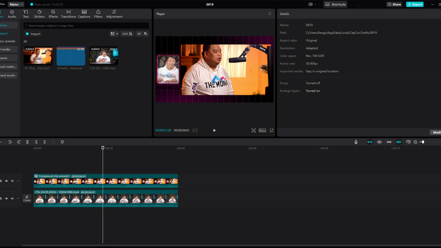Click the timeline zoom-to-fit icon
The height and width of the screenshot is (248, 441).
coord(408,142)
